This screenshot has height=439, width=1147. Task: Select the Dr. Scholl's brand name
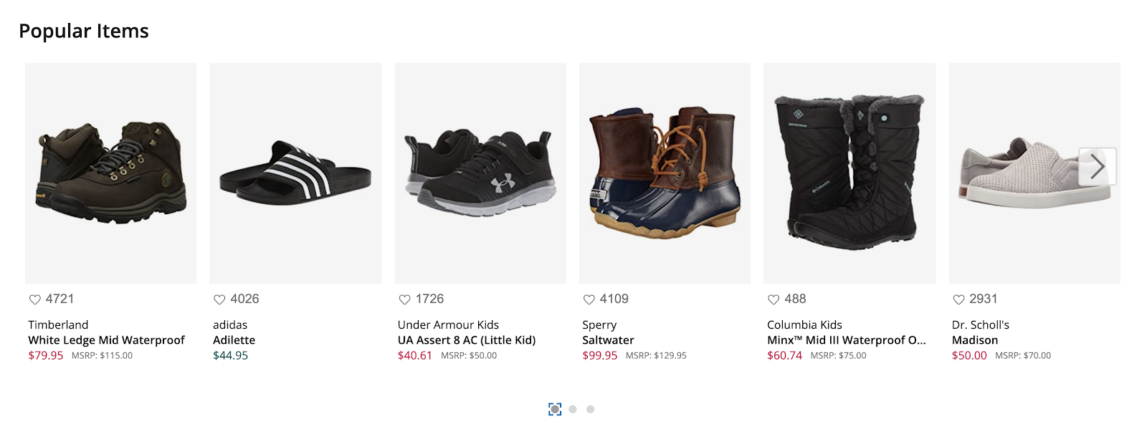[x=980, y=324]
